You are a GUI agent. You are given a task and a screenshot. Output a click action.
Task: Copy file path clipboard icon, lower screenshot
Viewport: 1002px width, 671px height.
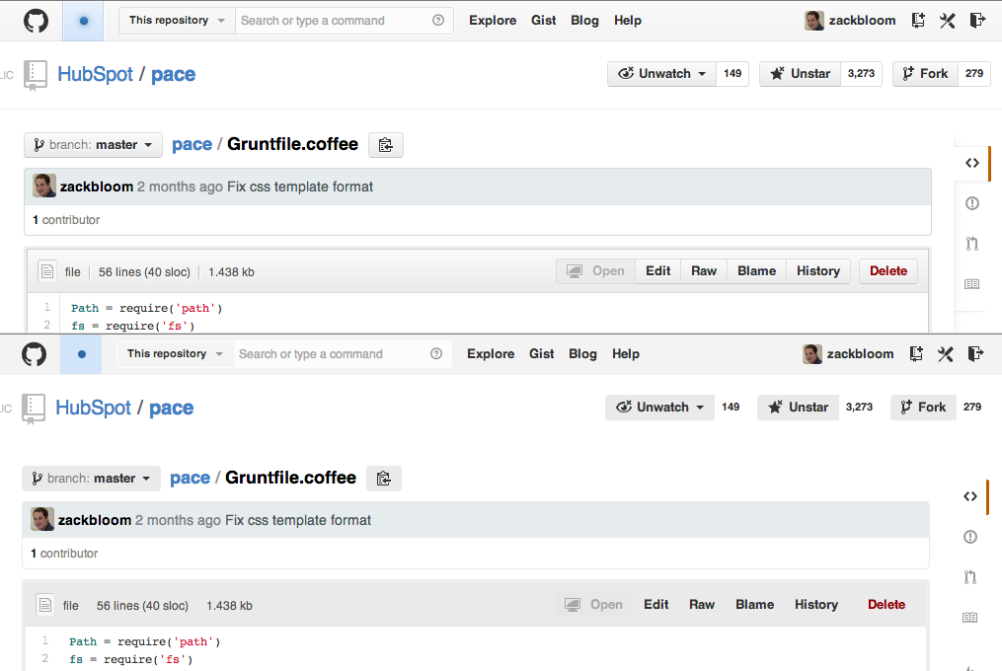(x=384, y=479)
